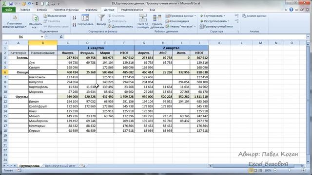Open the Customize Quick Access Toolbar dropdown
The height and width of the screenshot is (175, 312).
(58, 3)
